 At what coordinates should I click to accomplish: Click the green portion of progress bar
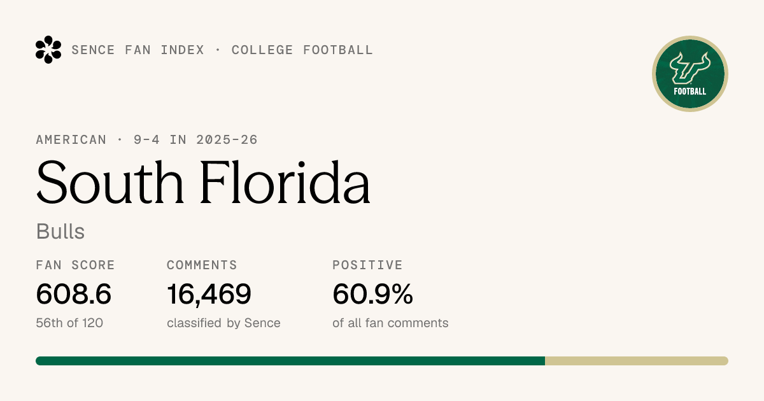click(290, 361)
